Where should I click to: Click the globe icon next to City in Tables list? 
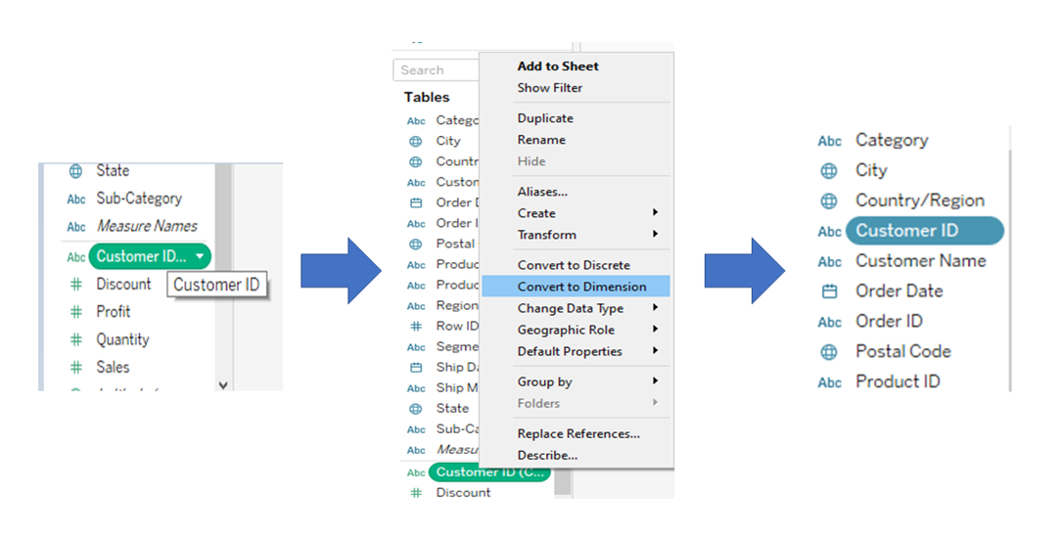coord(416,141)
